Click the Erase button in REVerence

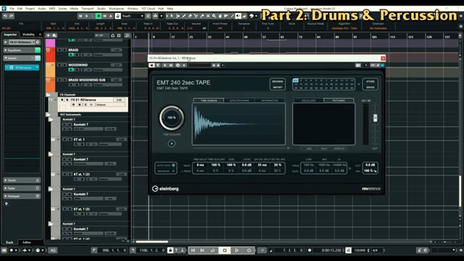[370, 87]
